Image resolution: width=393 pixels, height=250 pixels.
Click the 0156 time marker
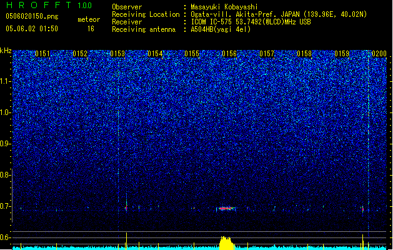coord(229,54)
